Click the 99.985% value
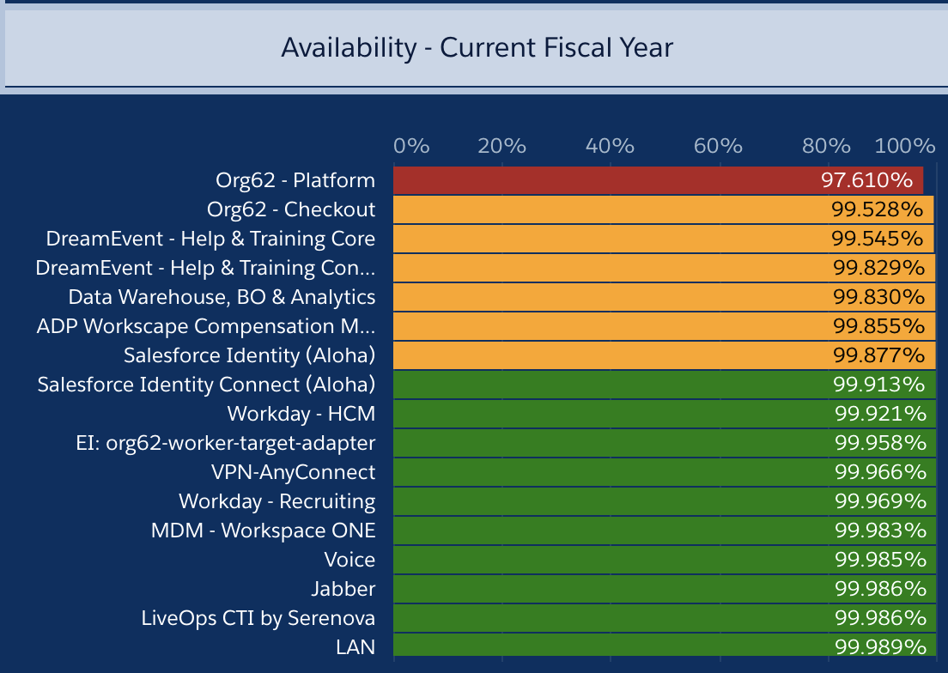The image size is (948, 673). (881, 560)
